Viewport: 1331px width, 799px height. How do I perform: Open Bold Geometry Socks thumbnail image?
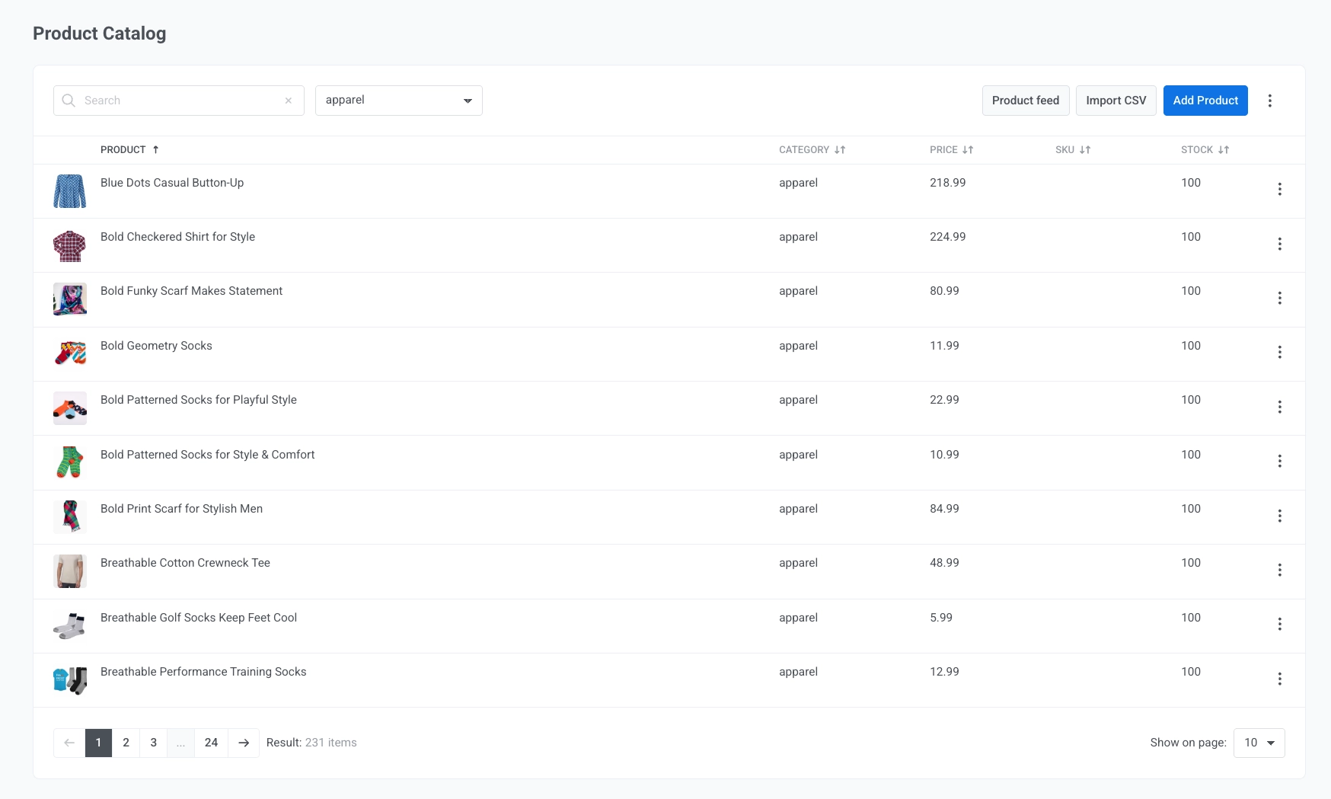click(x=70, y=354)
